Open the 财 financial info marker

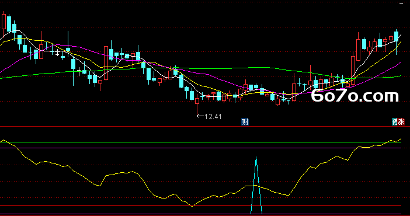[245, 122]
